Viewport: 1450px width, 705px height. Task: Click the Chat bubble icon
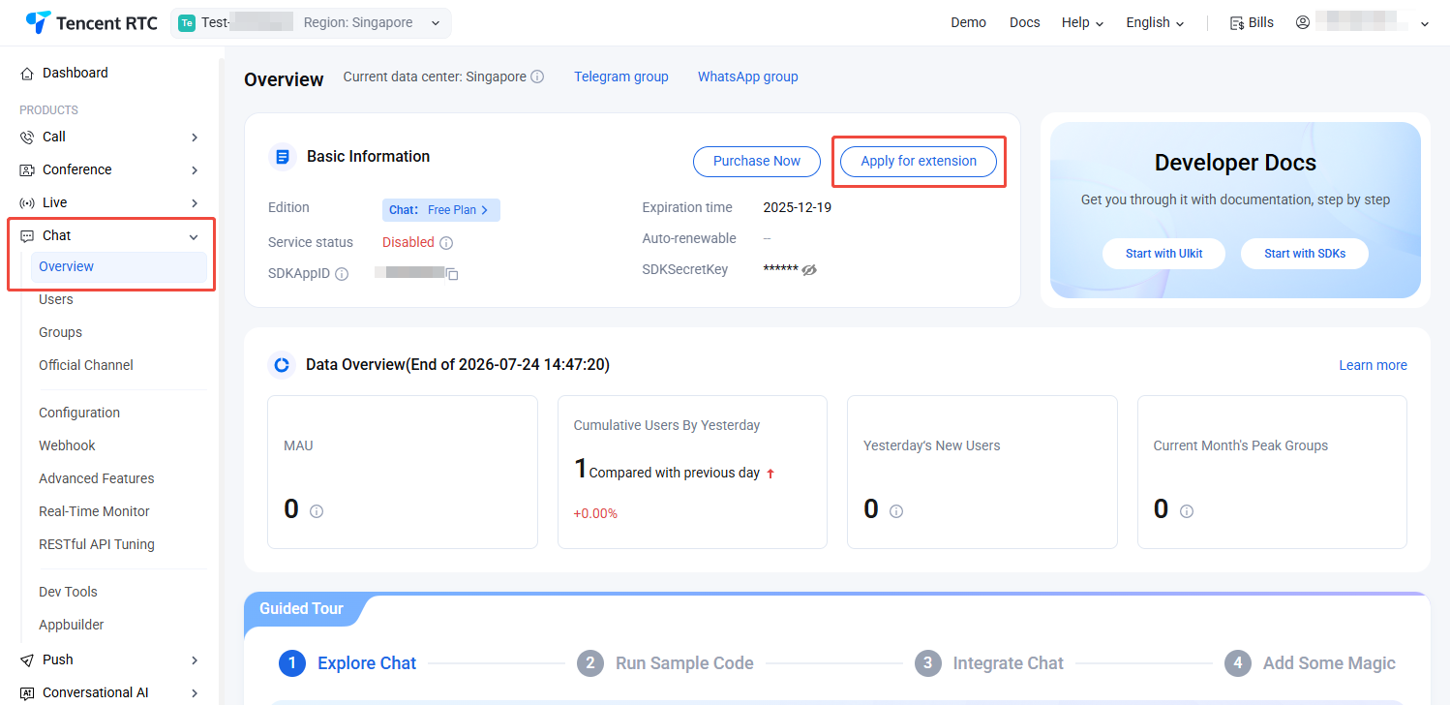tap(27, 236)
